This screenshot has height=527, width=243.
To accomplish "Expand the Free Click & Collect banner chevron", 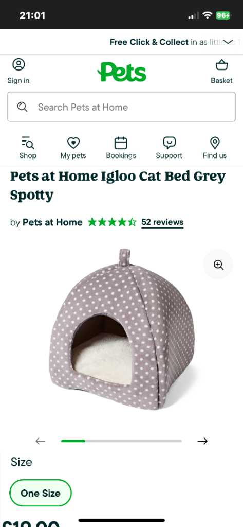I will point(228,42).
